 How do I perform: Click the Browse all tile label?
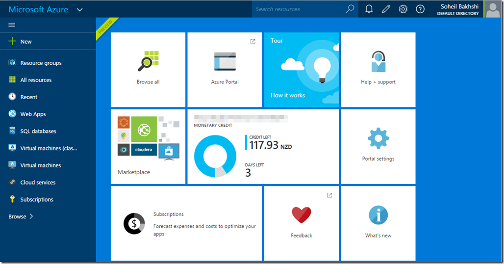(148, 82)
